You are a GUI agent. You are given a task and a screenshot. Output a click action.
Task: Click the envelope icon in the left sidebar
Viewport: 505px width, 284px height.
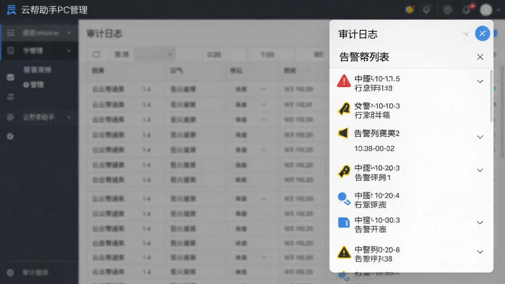(x=11, y=77)
